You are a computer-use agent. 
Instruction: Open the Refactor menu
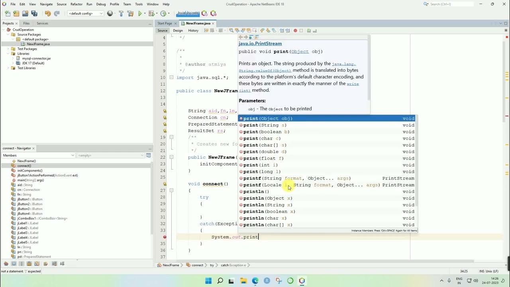[76, 4]
